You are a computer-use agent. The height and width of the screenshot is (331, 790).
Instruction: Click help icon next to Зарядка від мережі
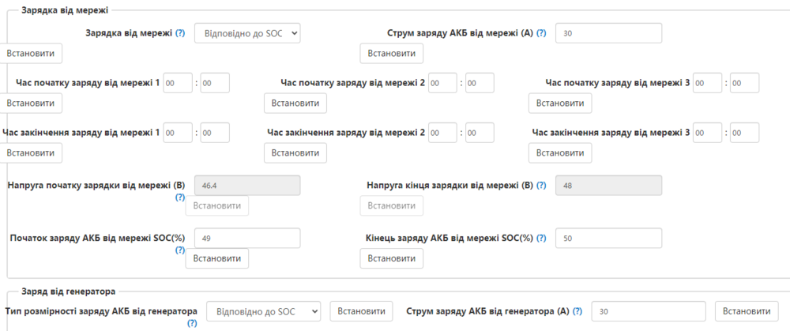(180, 33)
